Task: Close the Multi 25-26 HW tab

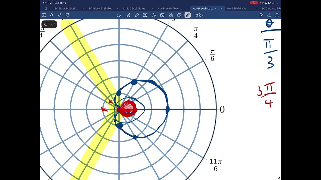Action: click(256, 8)
